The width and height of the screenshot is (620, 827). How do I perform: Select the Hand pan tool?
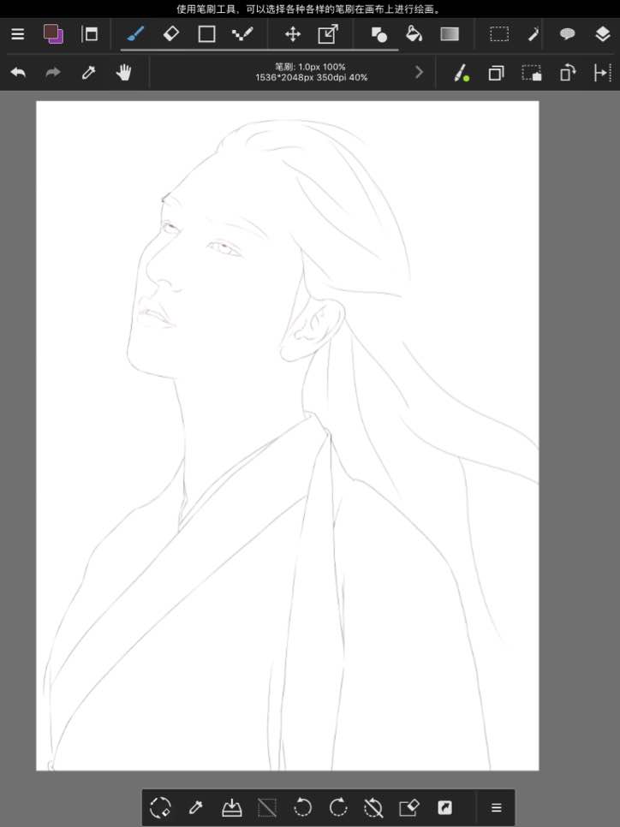(124, 72)
